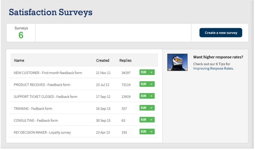
Task: Sort surveys by the Replies column header
Action: pyautogui.click(x=125, y=60)
